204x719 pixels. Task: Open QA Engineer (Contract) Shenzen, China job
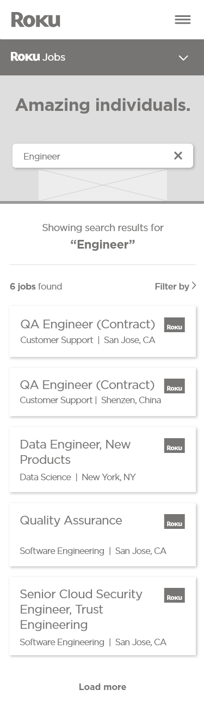[103, 392]
